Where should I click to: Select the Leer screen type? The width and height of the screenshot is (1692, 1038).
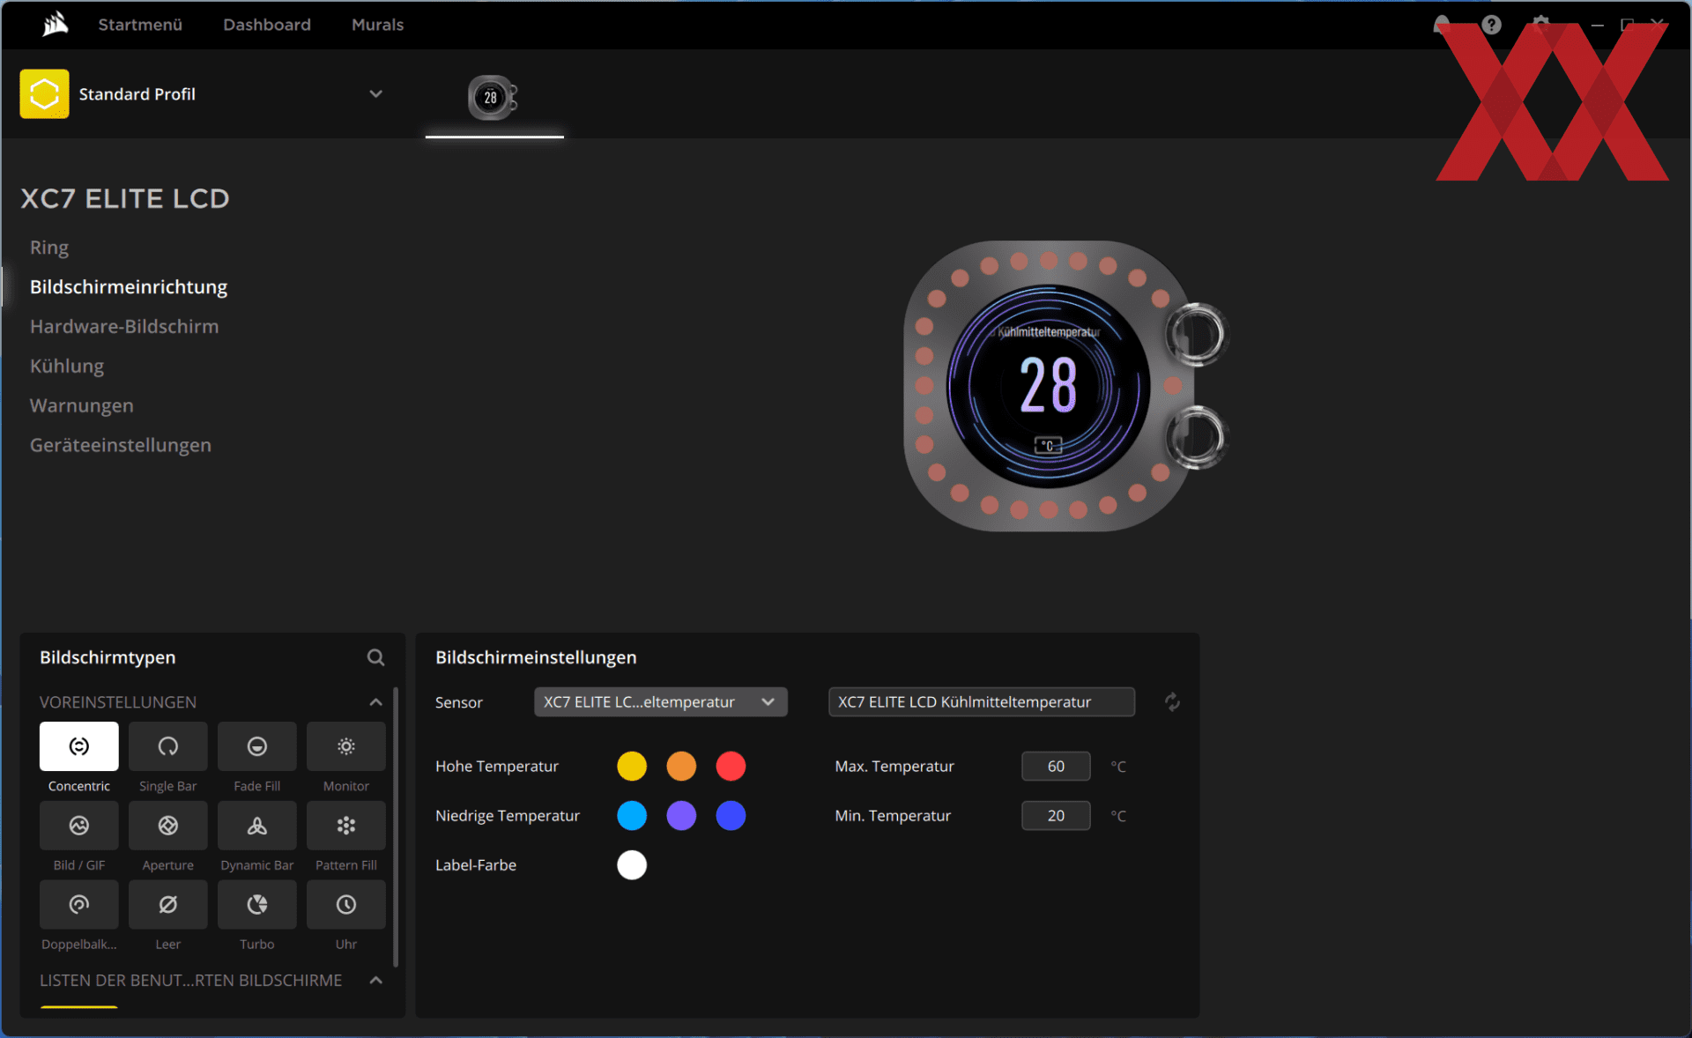pos(167,905)
